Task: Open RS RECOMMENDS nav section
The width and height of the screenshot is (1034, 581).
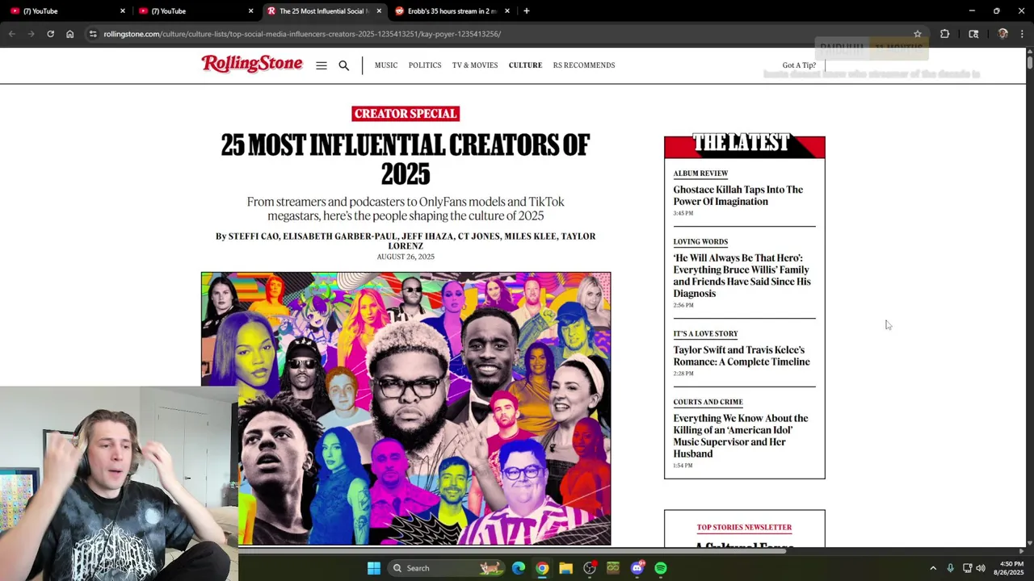Action: [584, 65]
